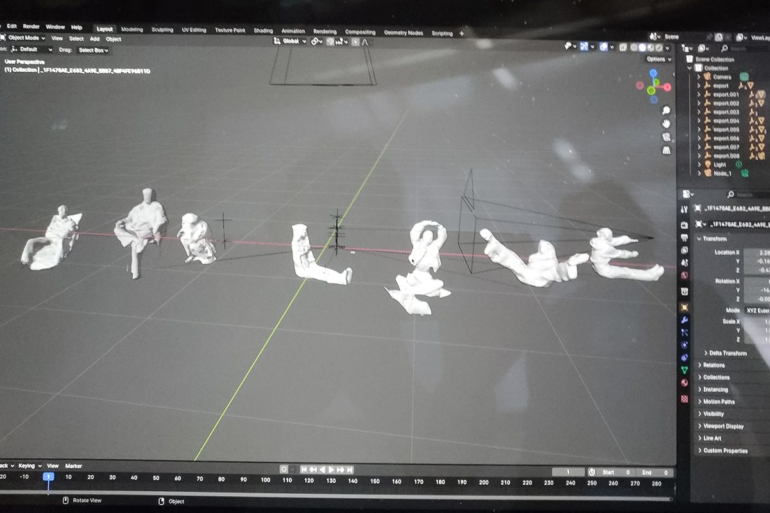Click the pan hand icon in viewport

click(x=667, y=123)
